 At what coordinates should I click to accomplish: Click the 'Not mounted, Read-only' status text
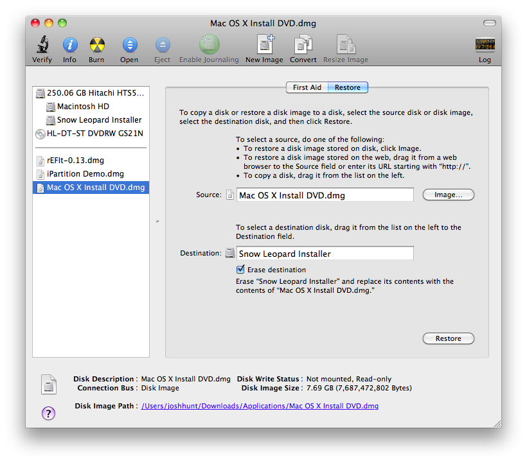point(349,379)
